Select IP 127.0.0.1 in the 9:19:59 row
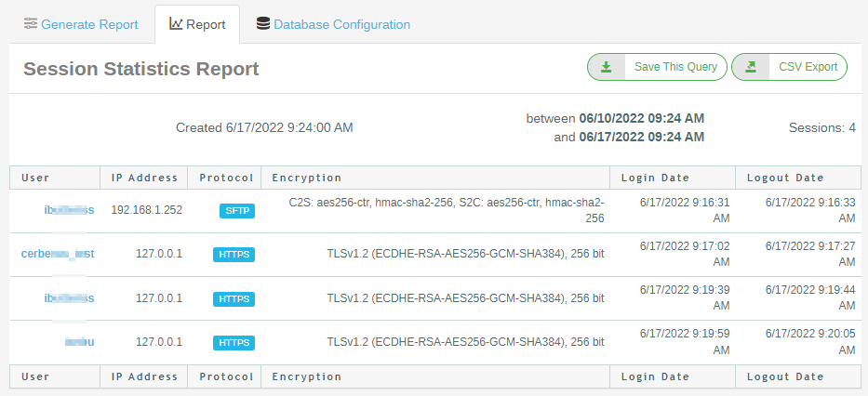The image size is (868, 396). 159,342
